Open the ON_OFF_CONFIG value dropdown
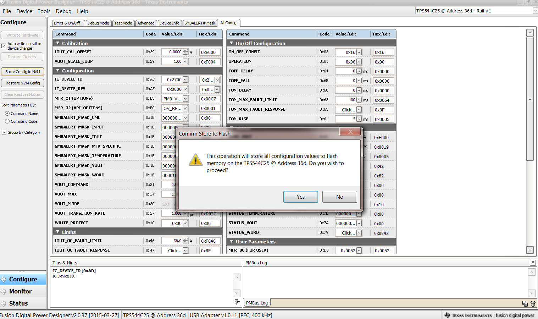 point(359,52)
